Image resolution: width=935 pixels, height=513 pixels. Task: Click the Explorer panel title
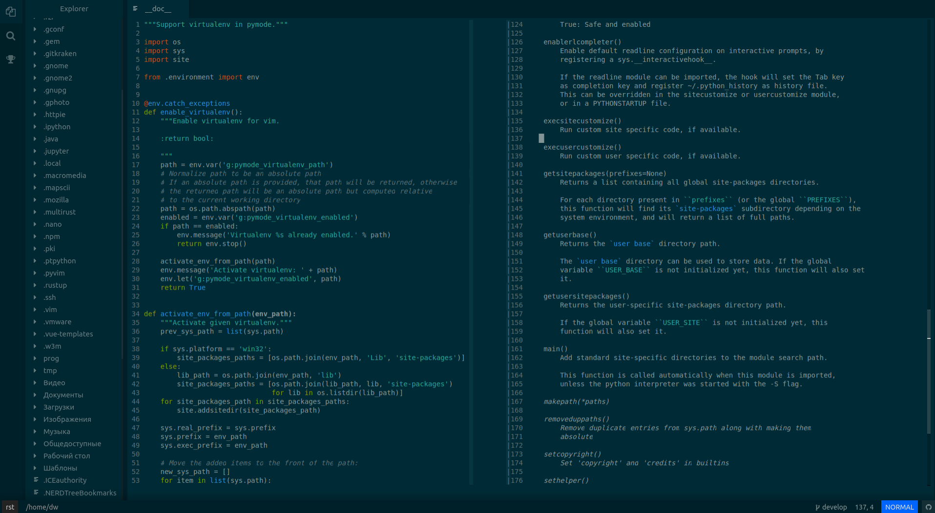pyautogui.click(x=74, y=9)
